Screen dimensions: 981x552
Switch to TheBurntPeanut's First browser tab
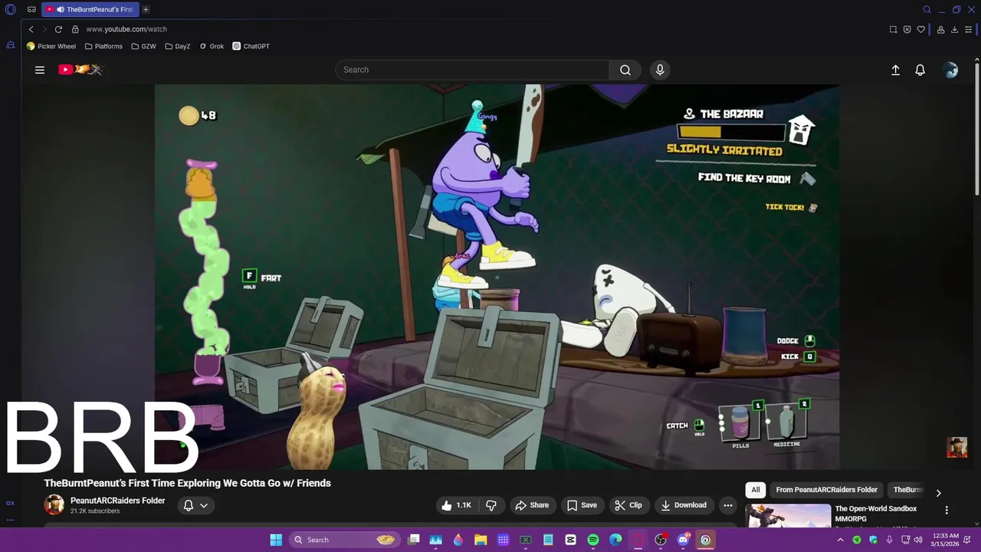pyautogui.click(x=90, y=10)
